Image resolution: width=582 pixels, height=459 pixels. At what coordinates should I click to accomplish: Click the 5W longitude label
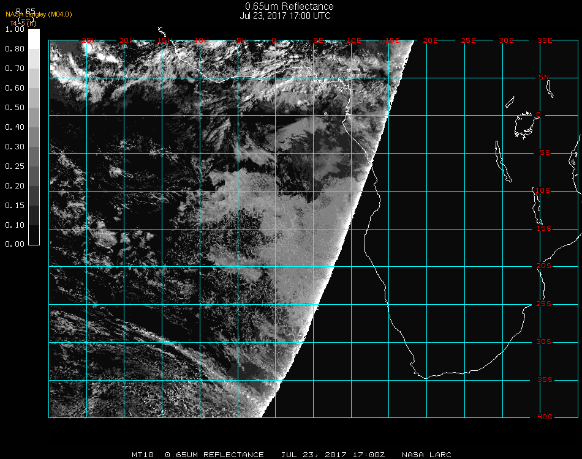(x=241, y=40)
